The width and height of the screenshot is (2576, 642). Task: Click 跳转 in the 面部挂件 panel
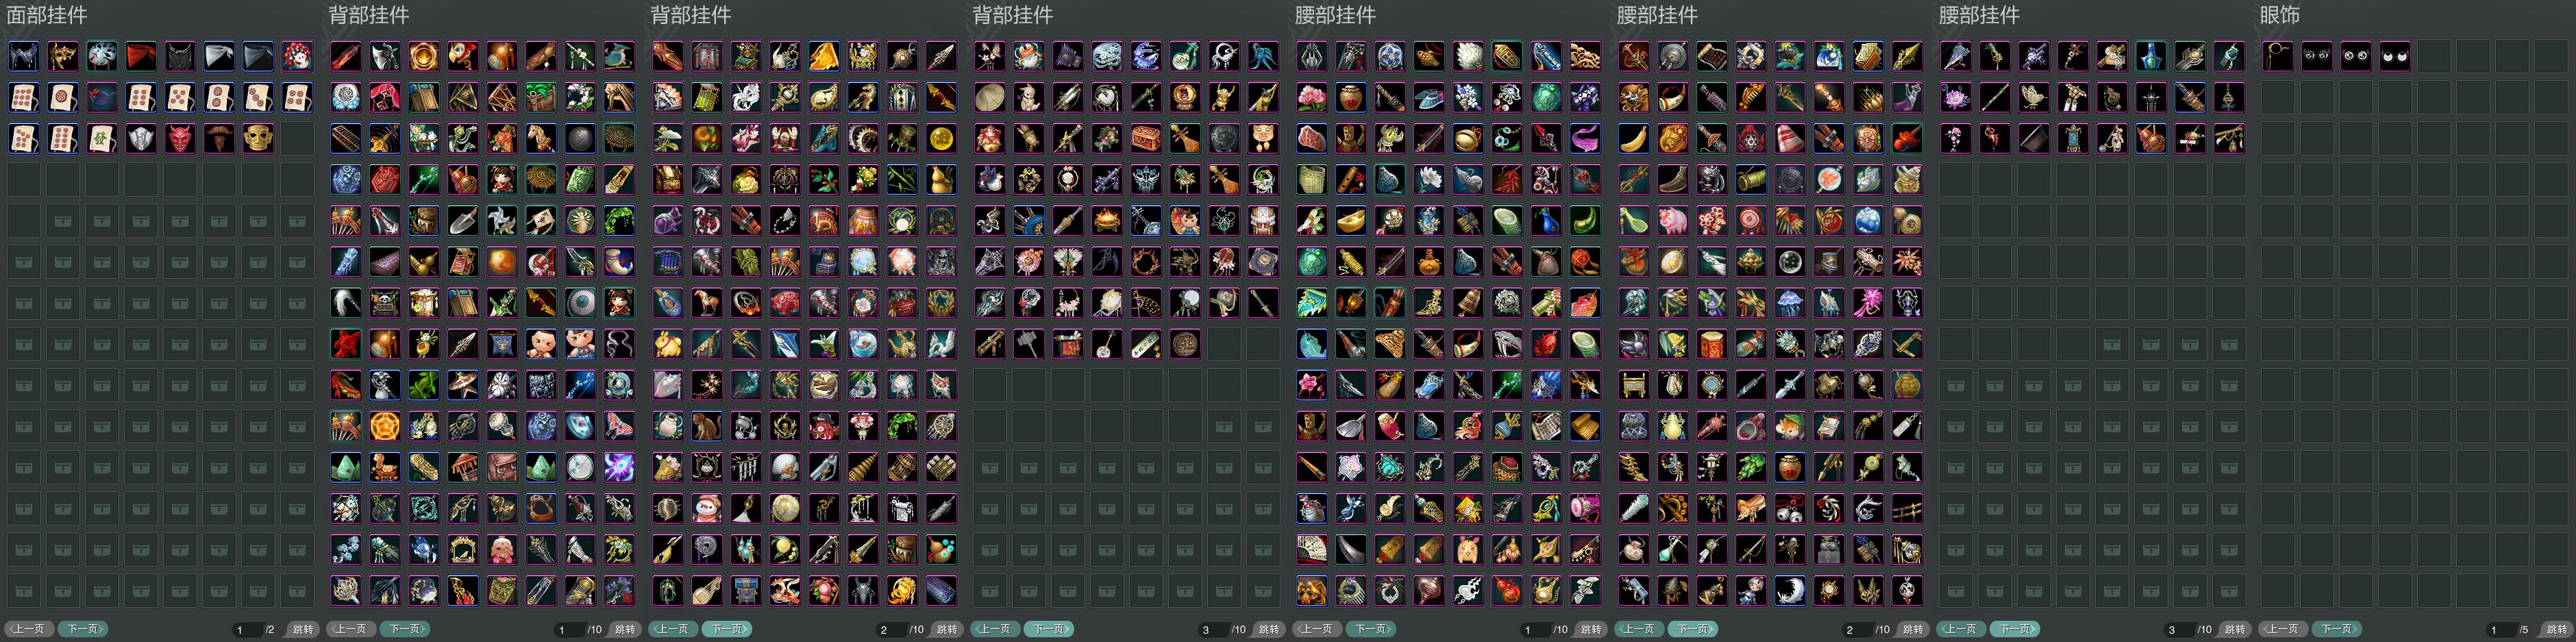(x=303, y=629)
